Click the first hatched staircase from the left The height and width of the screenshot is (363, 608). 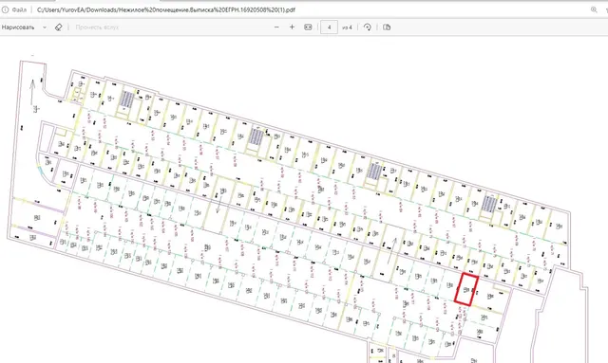(x=126, y=100)
